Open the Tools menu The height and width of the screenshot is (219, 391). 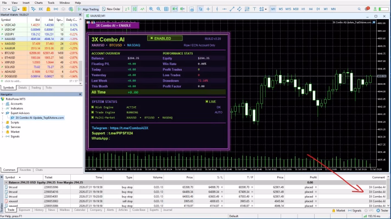pyautogui.click(x=51, y=3)
